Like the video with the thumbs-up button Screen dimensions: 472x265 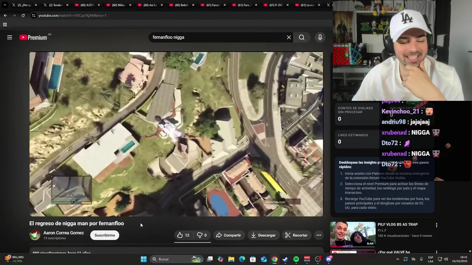tap(183, 235)
